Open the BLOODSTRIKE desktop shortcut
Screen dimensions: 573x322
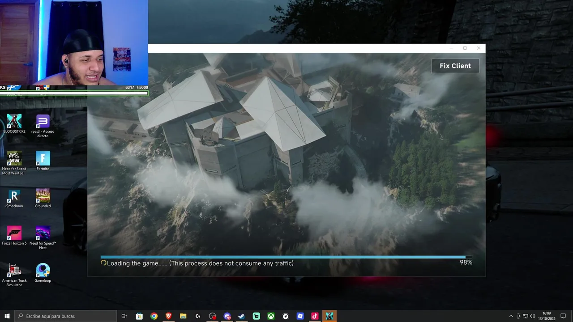[x=14, y=124]
